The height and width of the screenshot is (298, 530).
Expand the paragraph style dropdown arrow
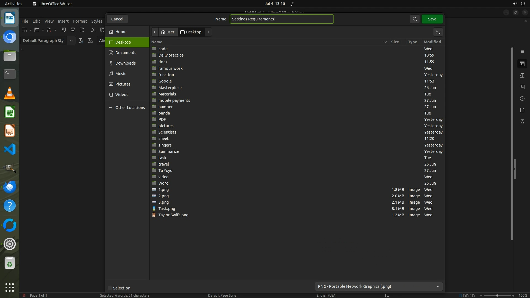pyautogui.click(x=71, y=41)
